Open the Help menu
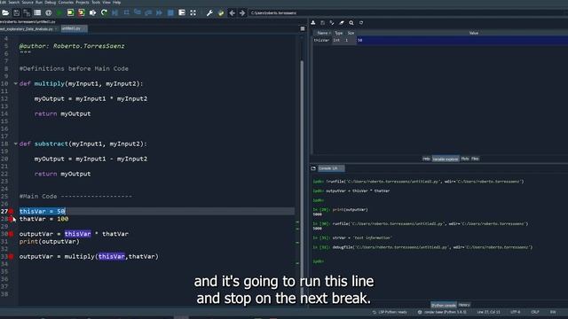 point(116,2)
